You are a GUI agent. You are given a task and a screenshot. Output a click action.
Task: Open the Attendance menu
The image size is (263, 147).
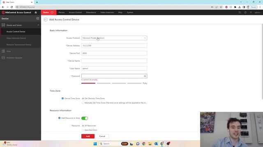coord(91,13)
